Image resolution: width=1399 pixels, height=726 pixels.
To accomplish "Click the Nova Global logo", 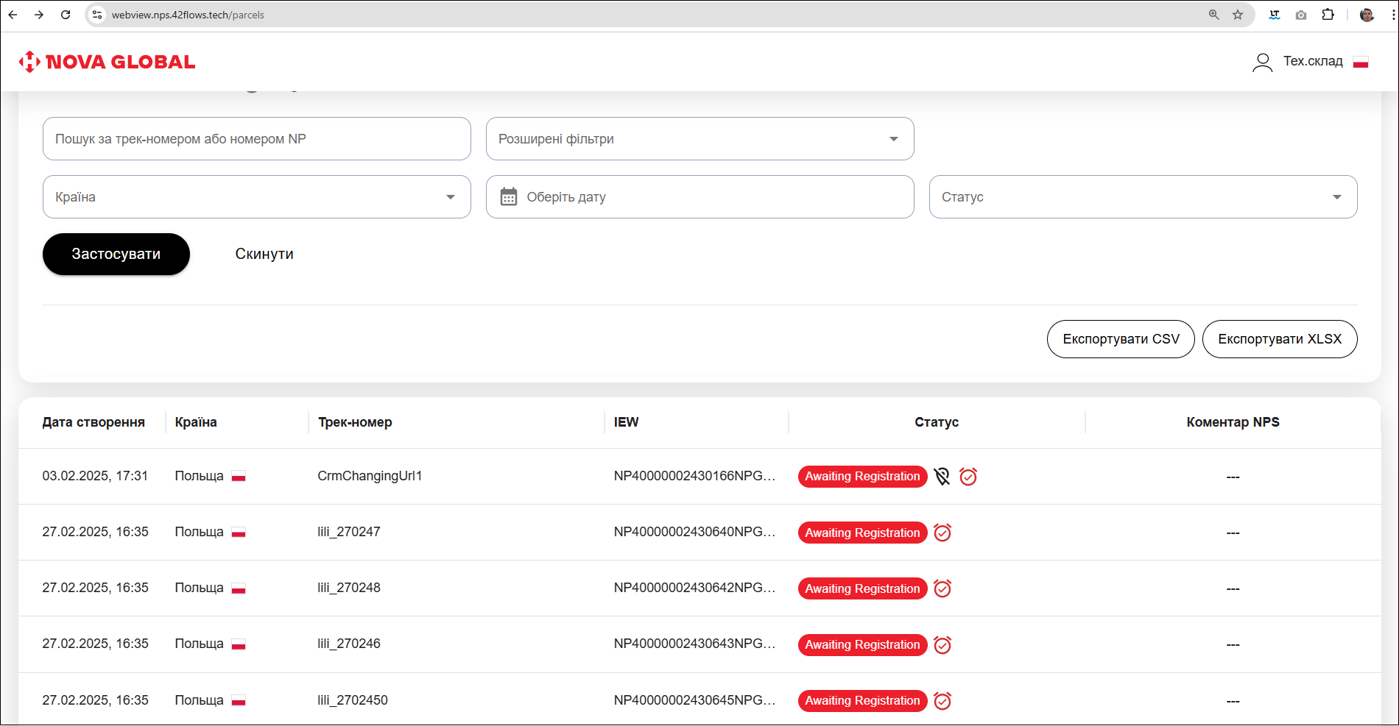I will 107,62.
